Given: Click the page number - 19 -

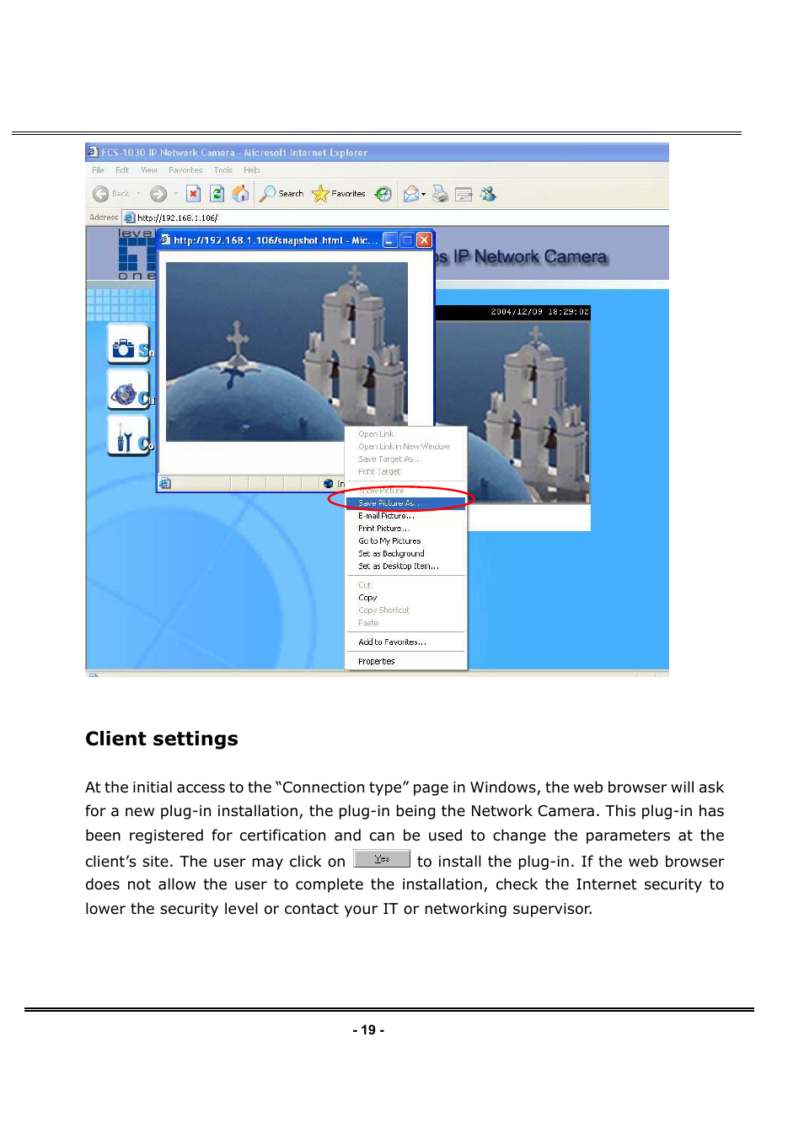Looking at the screenshot, I should 368,1030.
